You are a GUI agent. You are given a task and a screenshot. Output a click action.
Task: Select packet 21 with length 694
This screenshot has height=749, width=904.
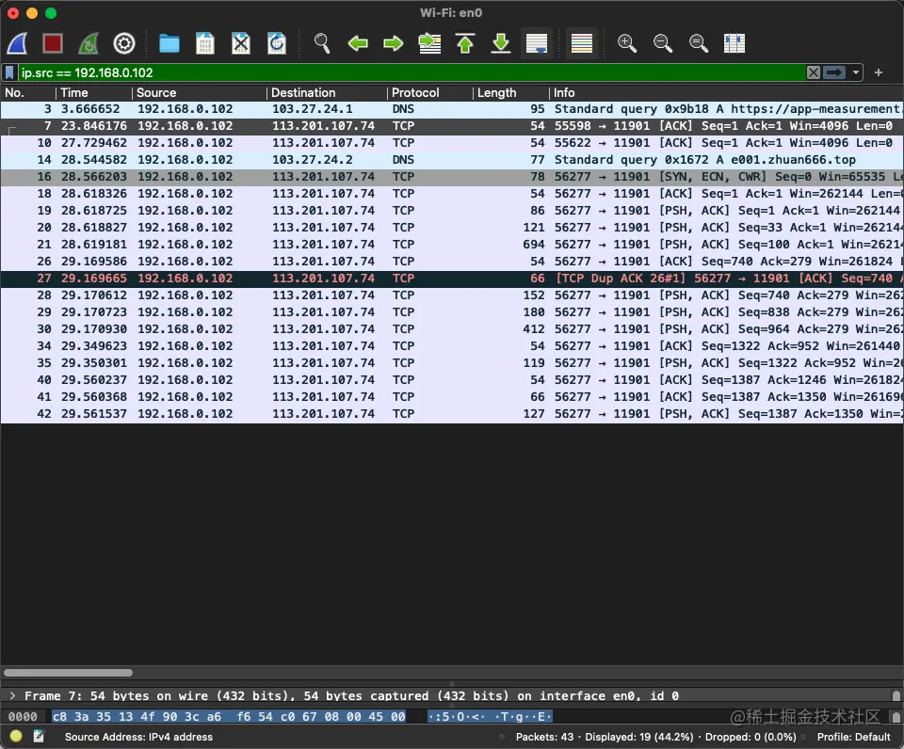click(x=452, y=245)
